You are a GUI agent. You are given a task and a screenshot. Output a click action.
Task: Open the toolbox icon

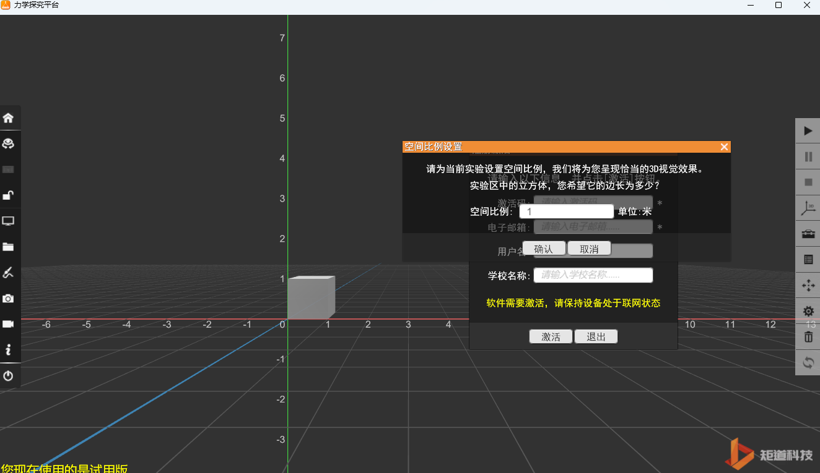pos(808,234)
